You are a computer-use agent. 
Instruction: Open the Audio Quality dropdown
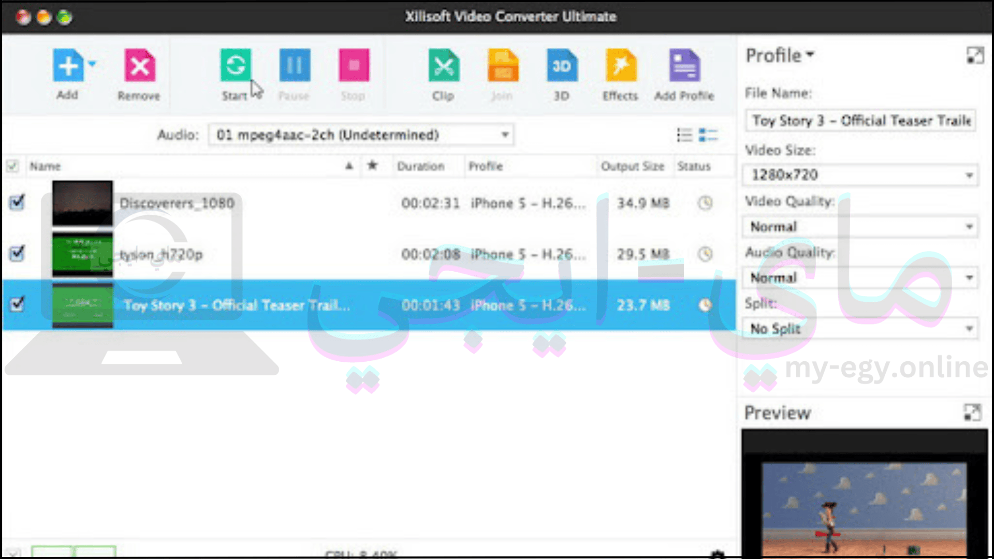click(x=860, y=278)
